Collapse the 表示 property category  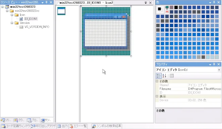(157, 96)
